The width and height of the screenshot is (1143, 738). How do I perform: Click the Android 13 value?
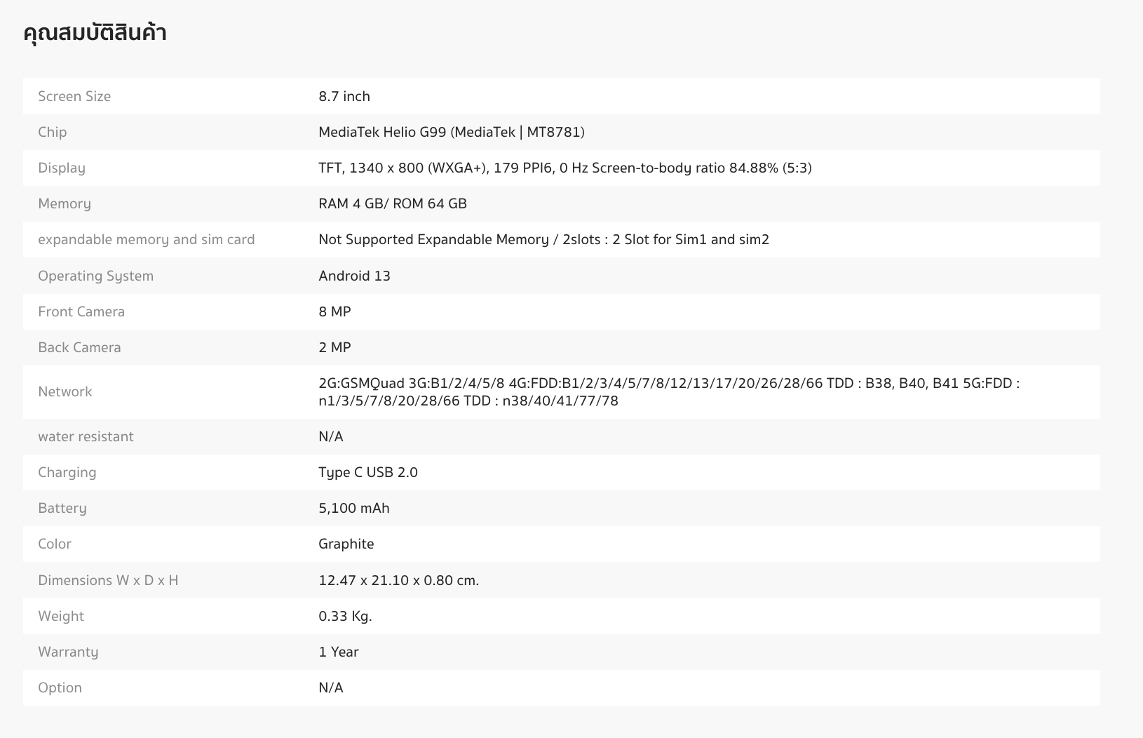coord(354,276)
